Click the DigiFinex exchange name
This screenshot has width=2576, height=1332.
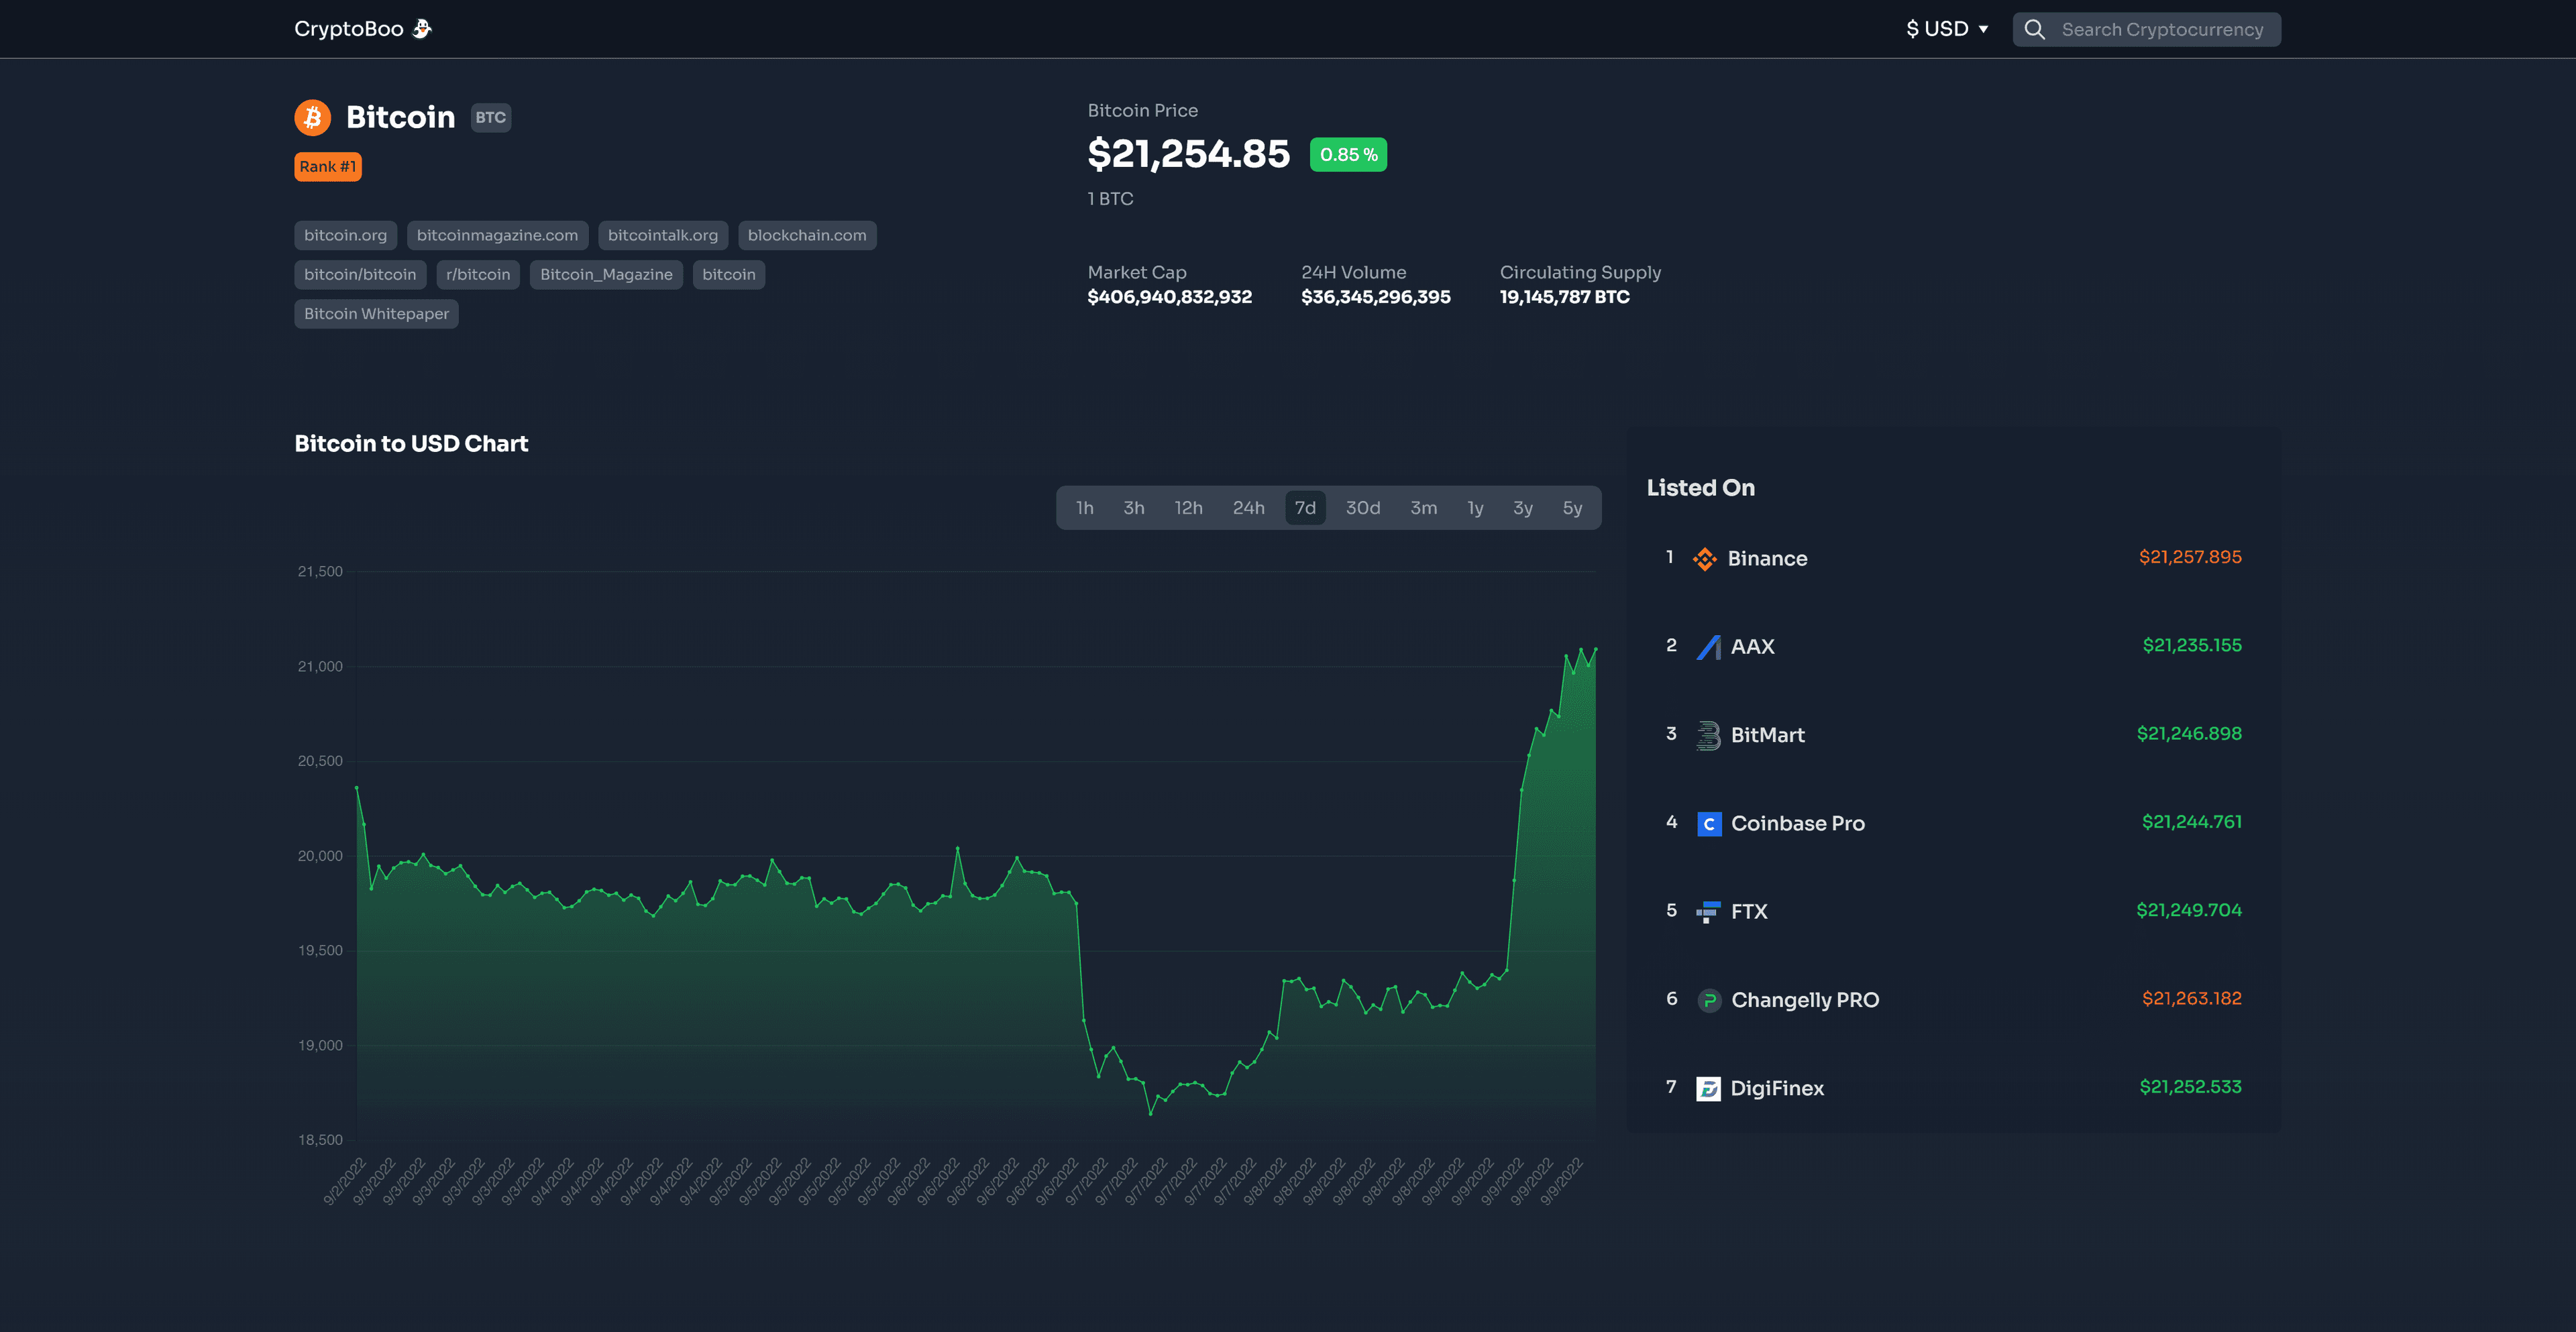coord(1777,1088)
